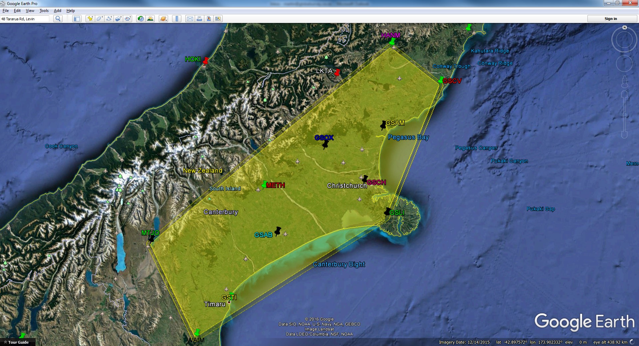639x346 pixels.
Task: Print the current view
Action: coord(199,19)
